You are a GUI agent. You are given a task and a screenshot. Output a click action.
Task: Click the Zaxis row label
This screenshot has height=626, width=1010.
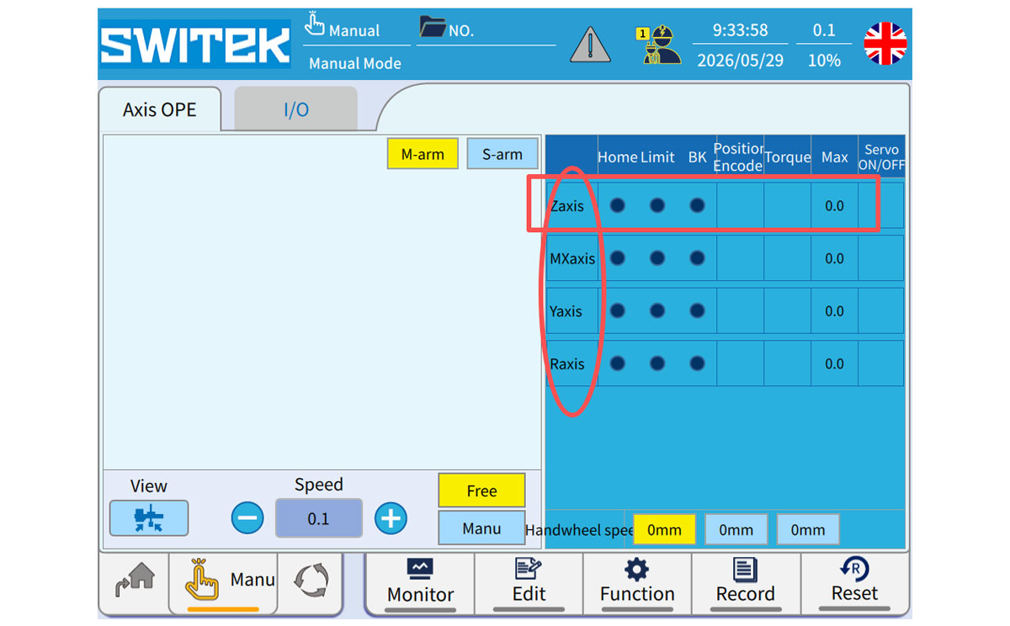[x=567, y=206]
